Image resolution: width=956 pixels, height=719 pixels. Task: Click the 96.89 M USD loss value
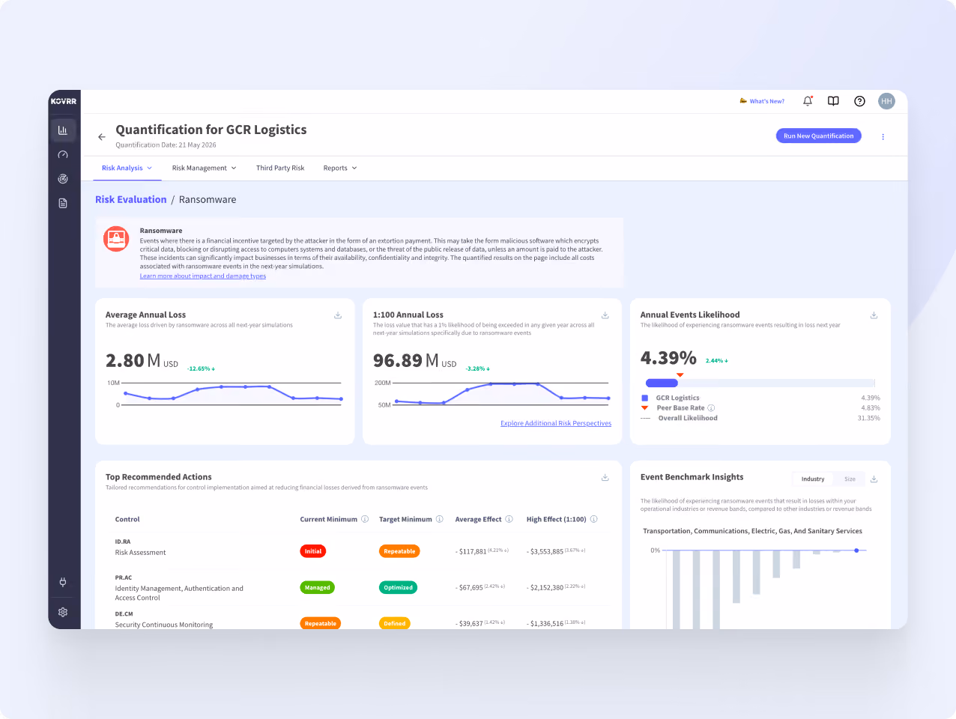(414, 361)
